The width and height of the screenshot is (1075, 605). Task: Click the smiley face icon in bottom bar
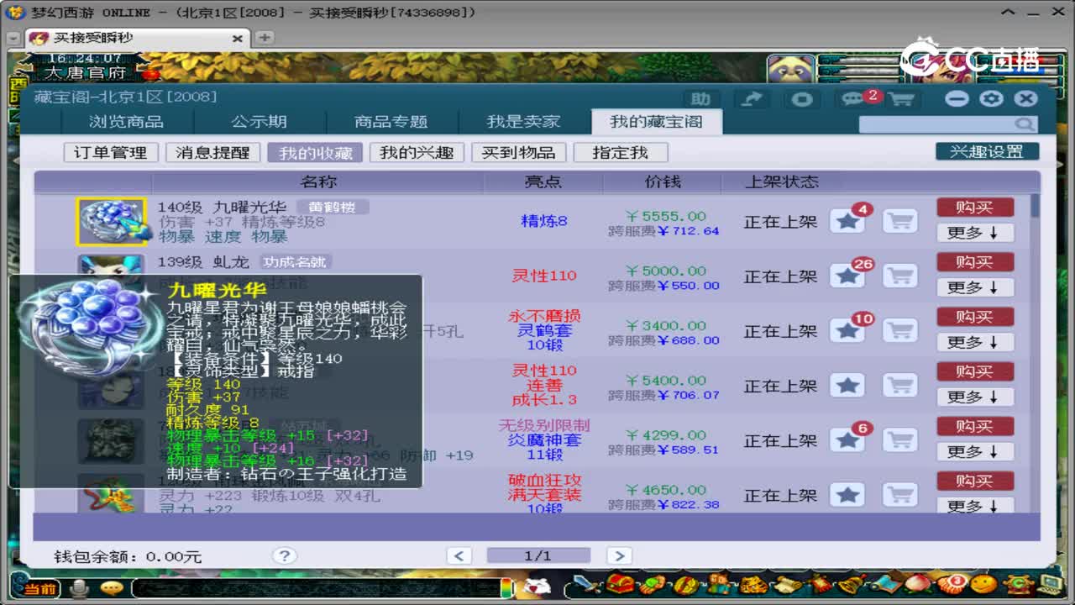click(984, 585)
